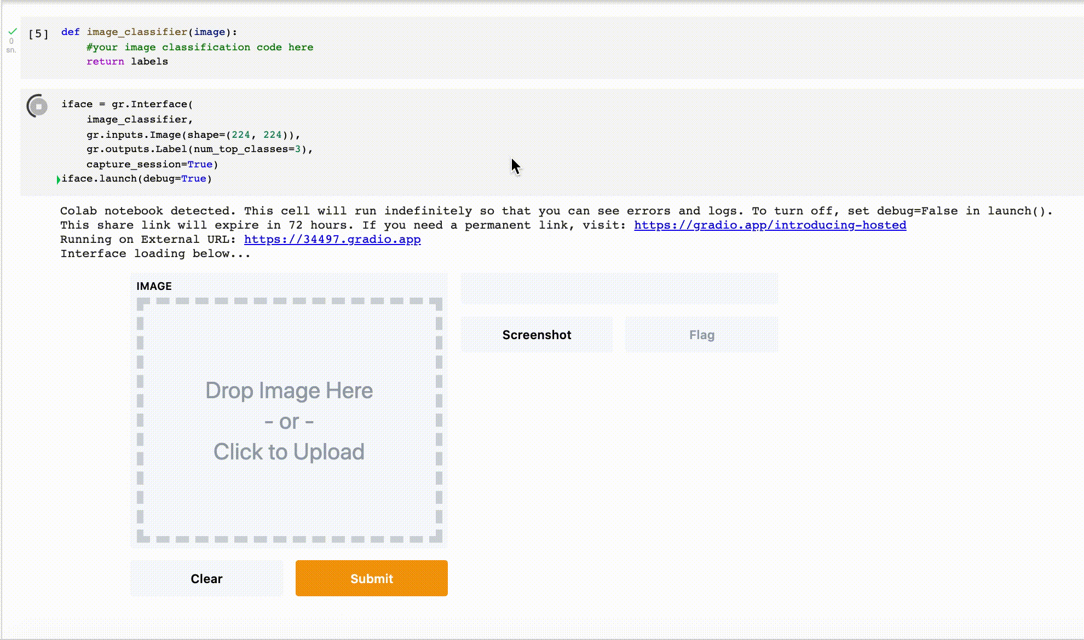
Task: Click inside the image_classifier function cell
Action: tap(219, 47)
